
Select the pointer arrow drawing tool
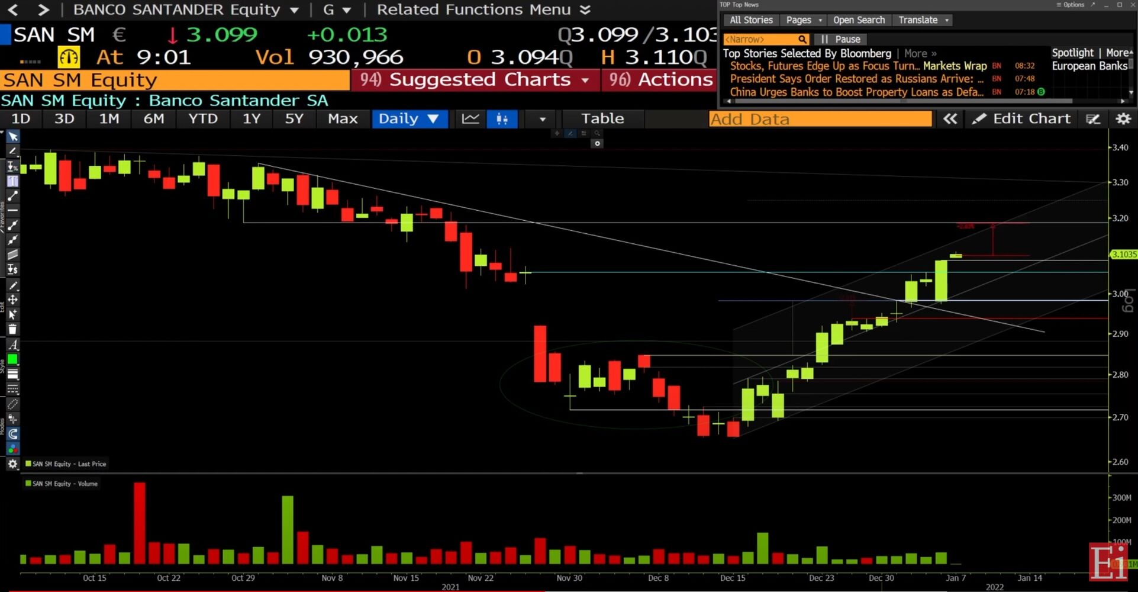coord(12,137)
